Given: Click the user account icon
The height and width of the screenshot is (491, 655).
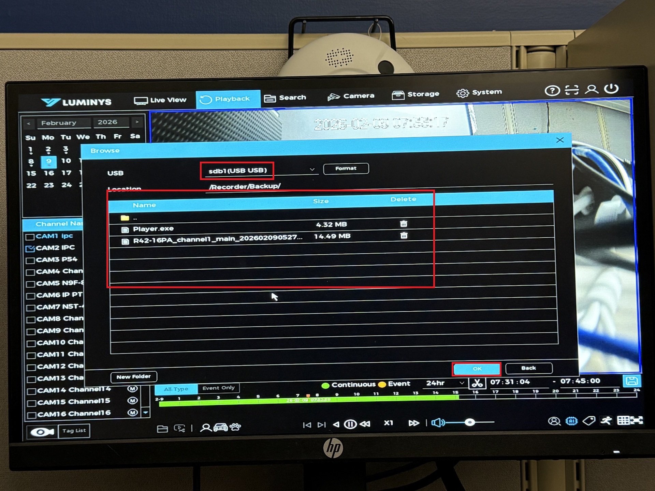Looking at the screenshot, I should [592, 89].
